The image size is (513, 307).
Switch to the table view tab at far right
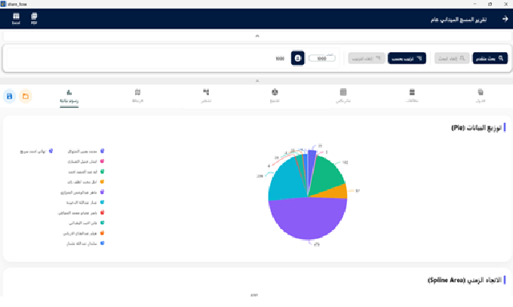click(x=480, y=96)
